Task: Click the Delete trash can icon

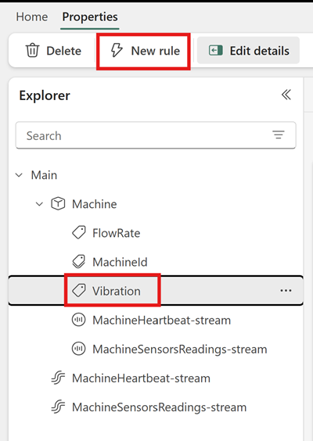Action: tap(32, 51)
